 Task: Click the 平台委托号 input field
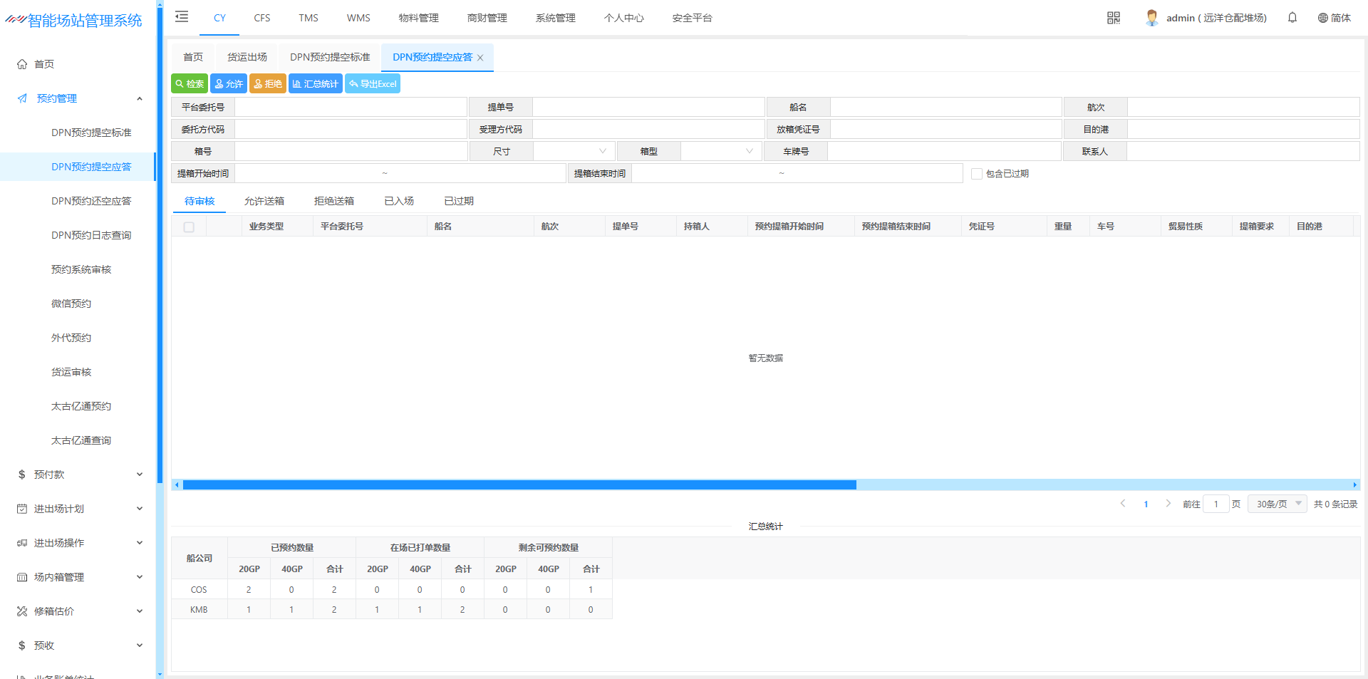click(x=351, y=108)
